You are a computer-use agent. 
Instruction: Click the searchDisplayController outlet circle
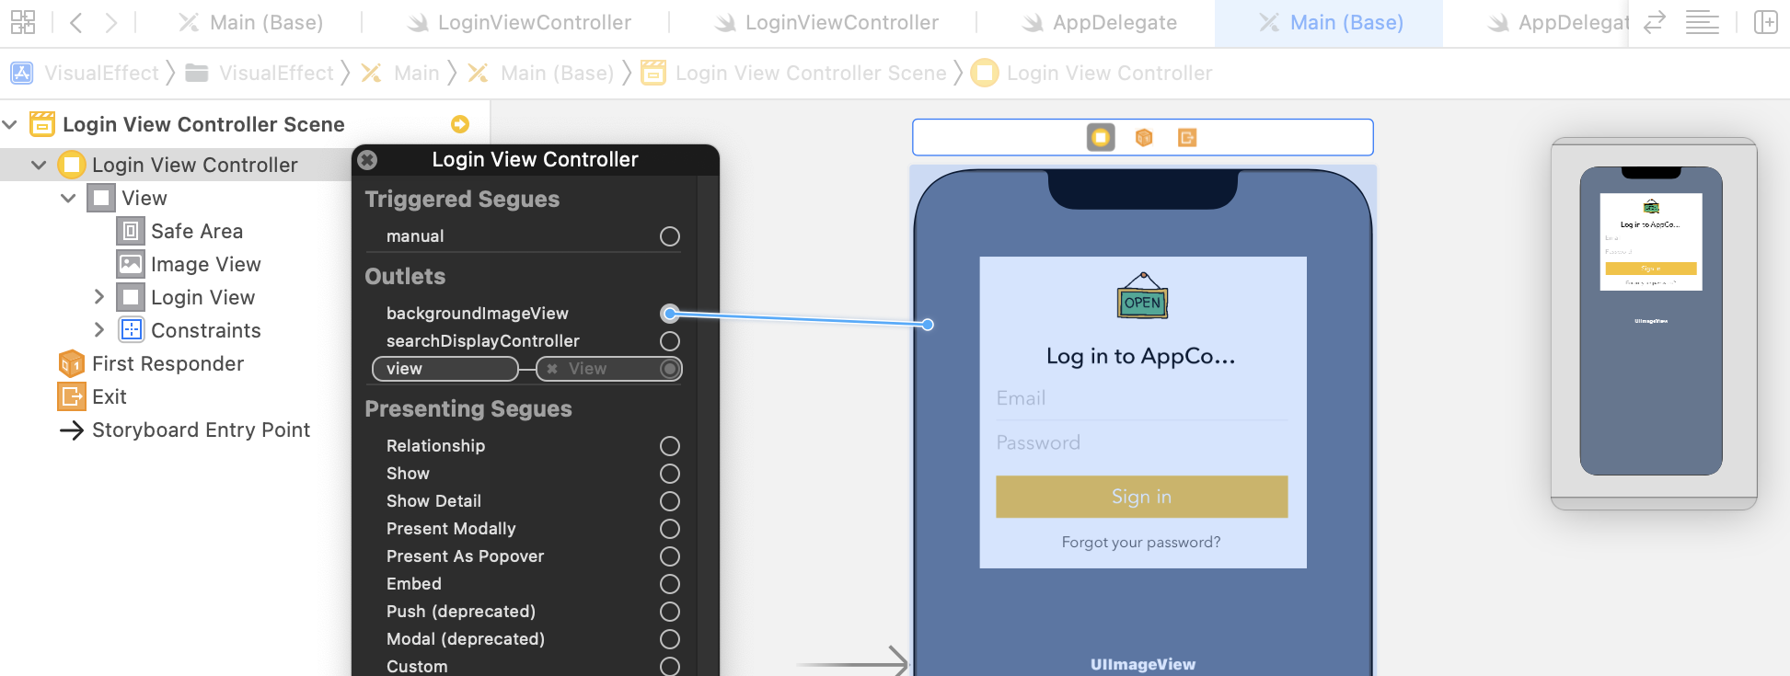coord(670,341)
